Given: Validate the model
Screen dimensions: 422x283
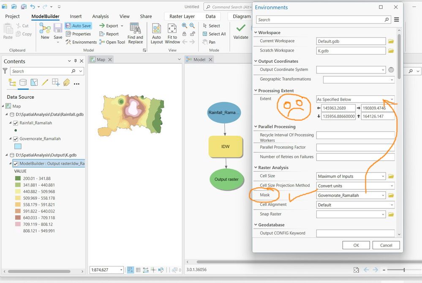Looking at the screenshot, I should tap(241, 32).
